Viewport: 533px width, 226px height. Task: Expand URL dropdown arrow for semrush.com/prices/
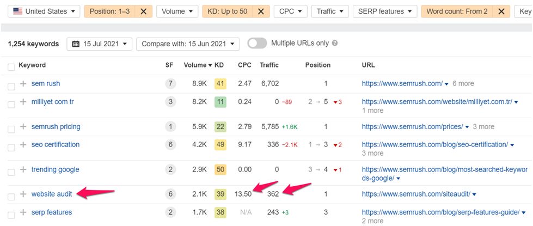467,127
